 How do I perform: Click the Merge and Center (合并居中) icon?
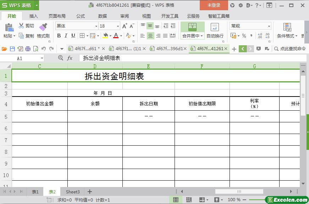click(192, 27)
